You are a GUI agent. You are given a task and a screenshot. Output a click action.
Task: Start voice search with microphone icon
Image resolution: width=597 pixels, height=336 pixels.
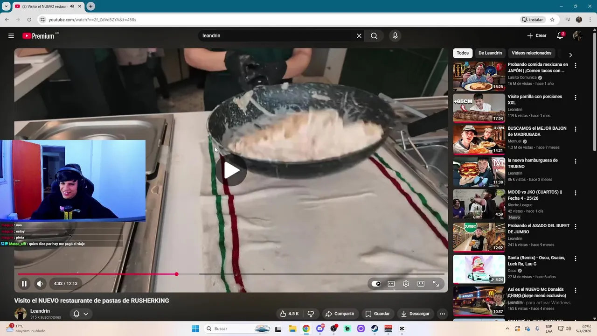[395, 36]
